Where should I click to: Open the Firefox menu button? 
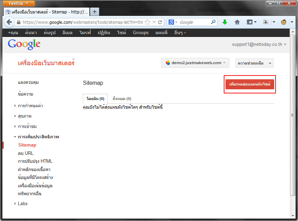click(x=18, y=3)
